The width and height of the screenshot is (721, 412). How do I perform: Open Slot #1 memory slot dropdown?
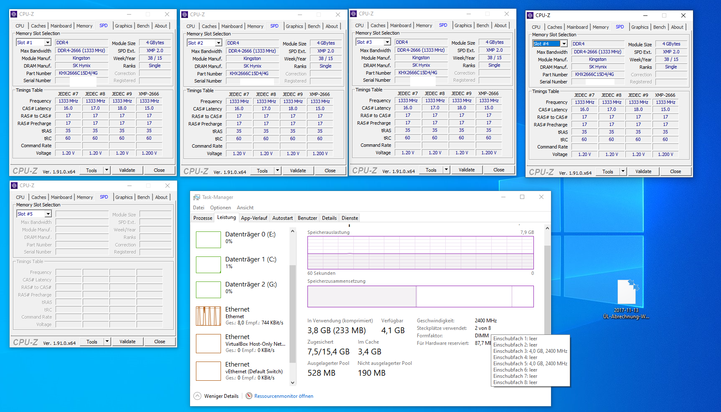click(48, 43)
